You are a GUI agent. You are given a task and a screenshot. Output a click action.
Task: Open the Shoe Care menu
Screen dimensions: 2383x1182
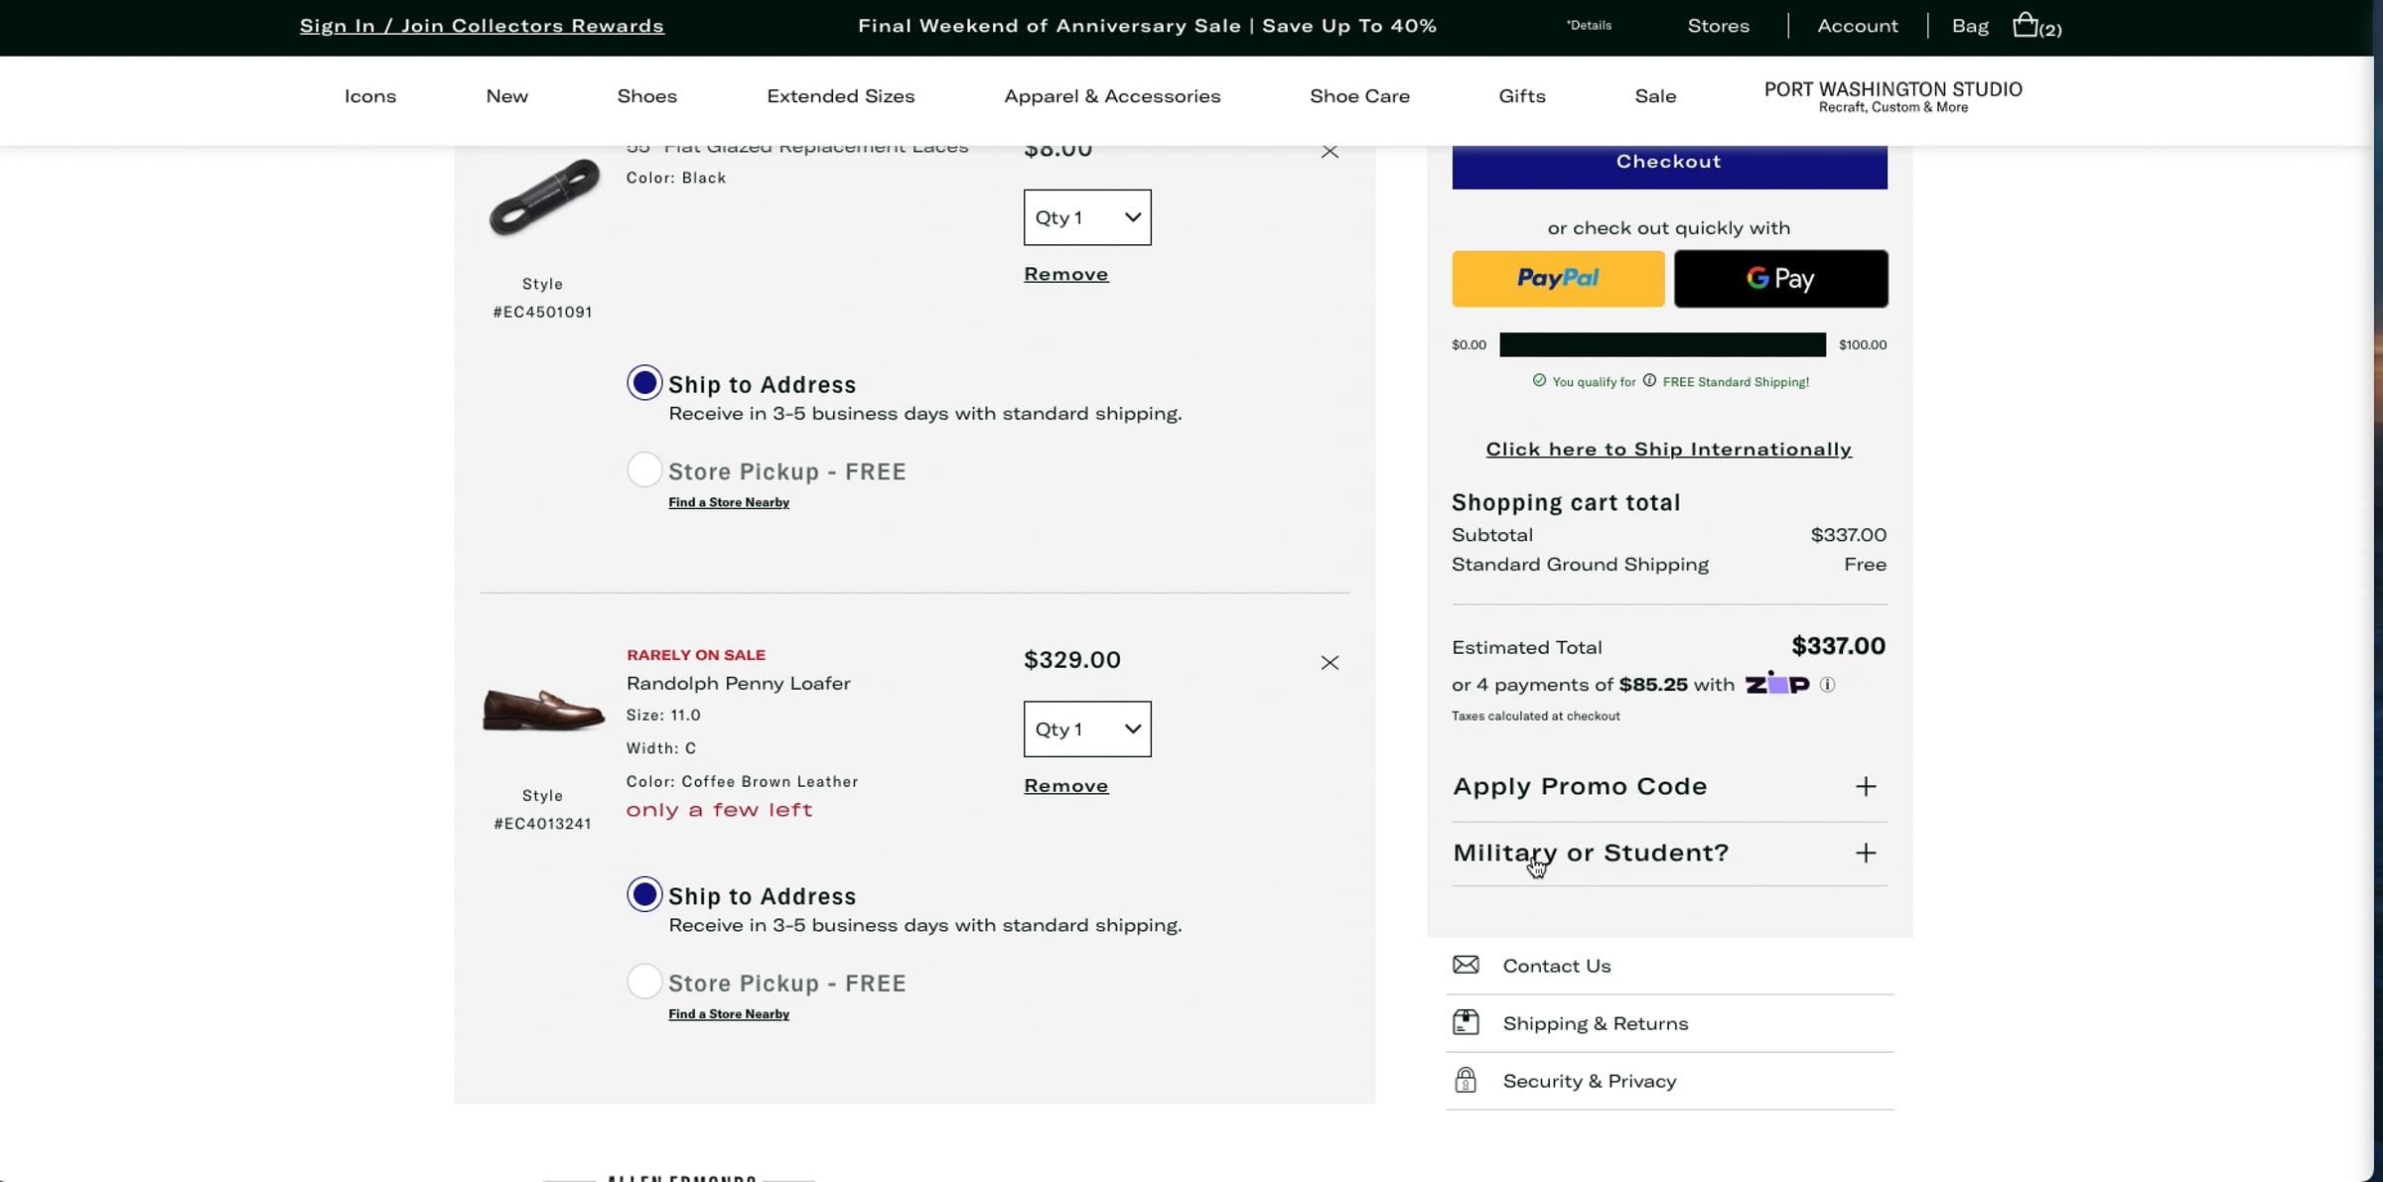pos(1359,96)
